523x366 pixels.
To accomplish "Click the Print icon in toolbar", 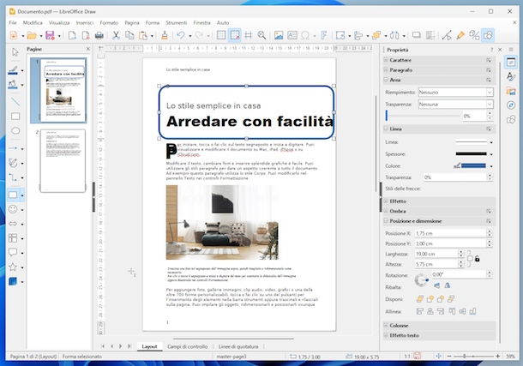I will point(99,35).
